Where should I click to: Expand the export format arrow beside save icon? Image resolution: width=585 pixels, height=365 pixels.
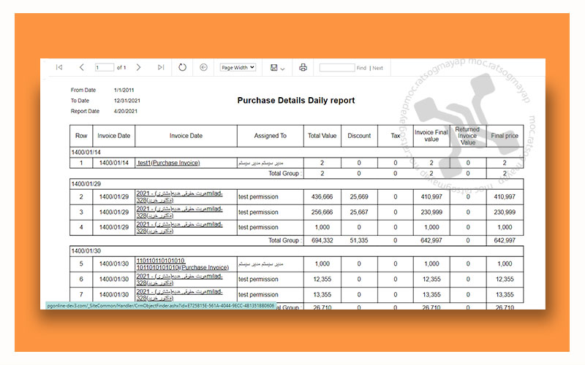[282, 68]
